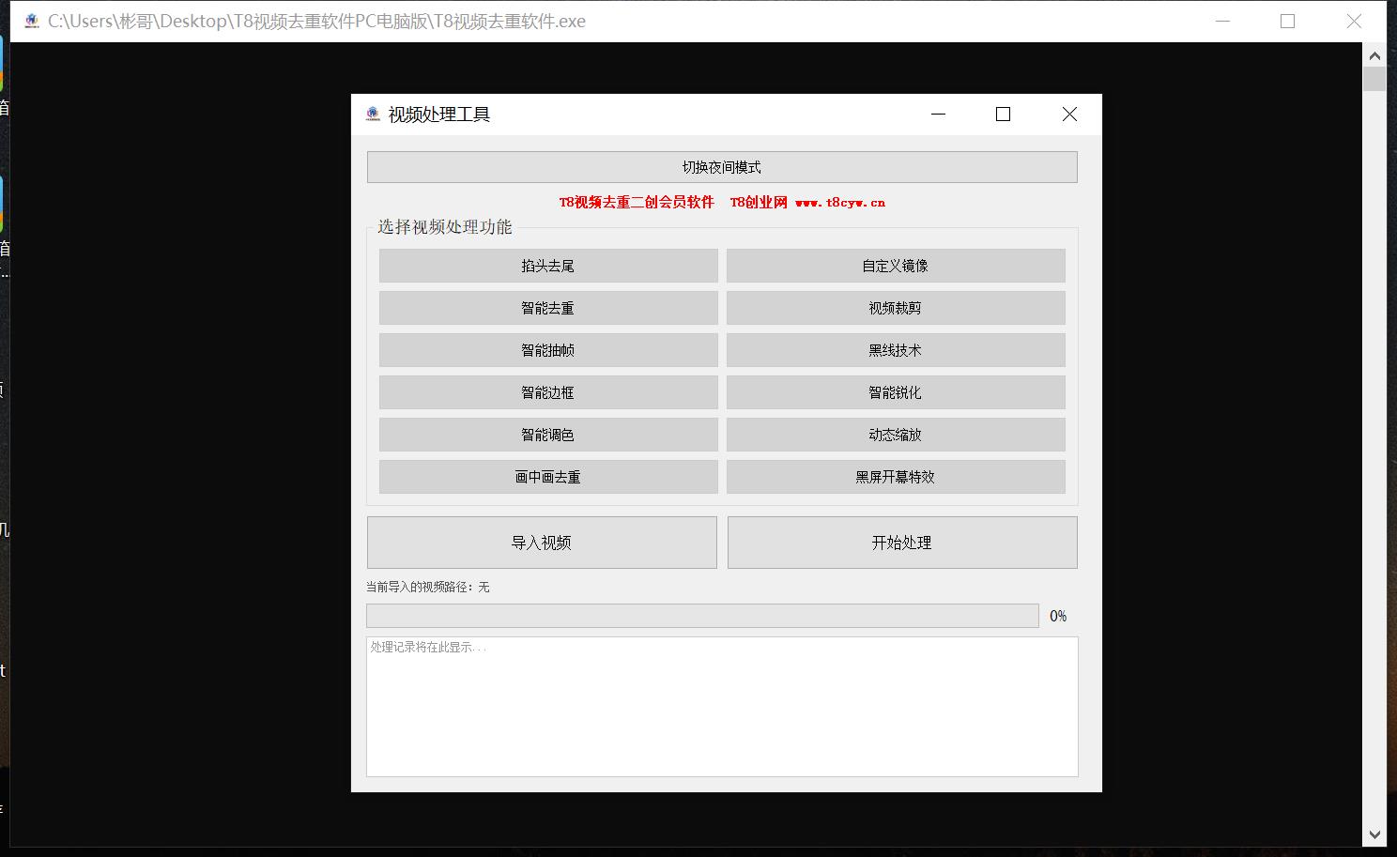The image size is (1397, 857).
Task: Select 智能调色 processing
Action: [x=548, y=435]
